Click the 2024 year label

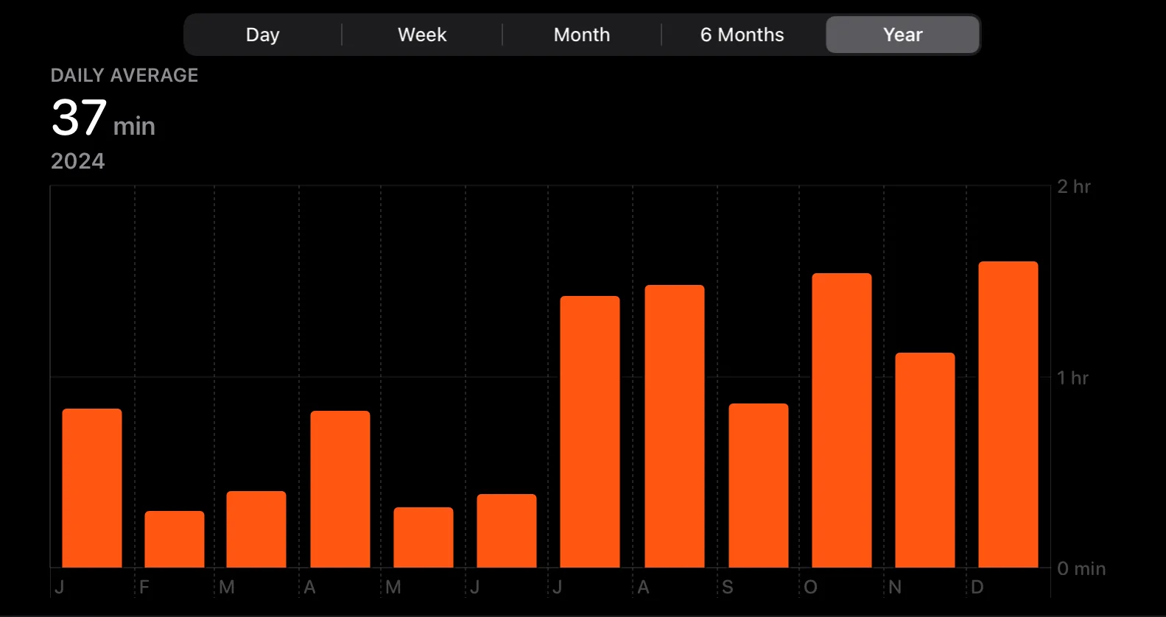77,161
